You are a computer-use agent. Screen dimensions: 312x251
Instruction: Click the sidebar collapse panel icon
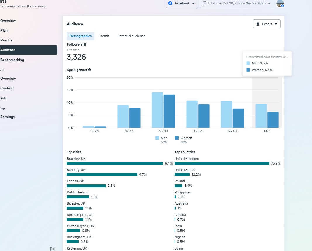tap(52, 249)
